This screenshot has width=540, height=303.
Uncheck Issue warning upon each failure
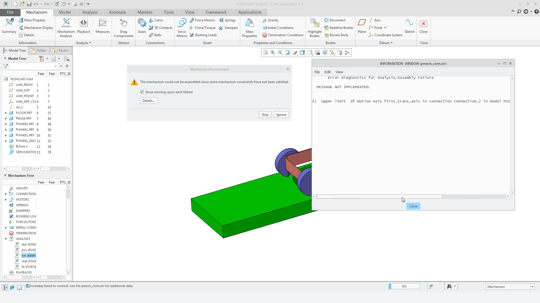coord(142,92)
